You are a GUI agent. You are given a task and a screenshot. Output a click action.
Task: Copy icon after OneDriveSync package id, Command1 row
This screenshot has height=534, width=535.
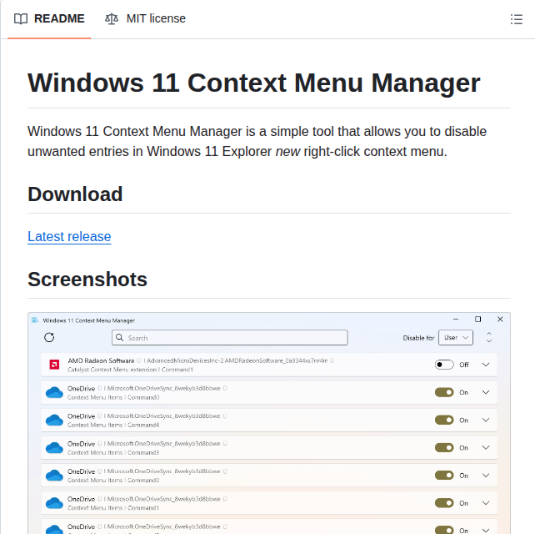point(225,499)
